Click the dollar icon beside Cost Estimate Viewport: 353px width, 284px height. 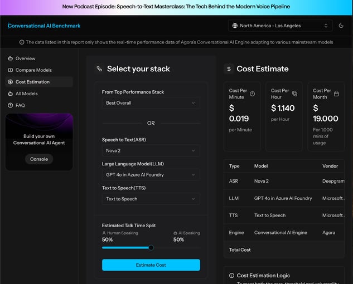pyautogui.click(x=229, y=69)
